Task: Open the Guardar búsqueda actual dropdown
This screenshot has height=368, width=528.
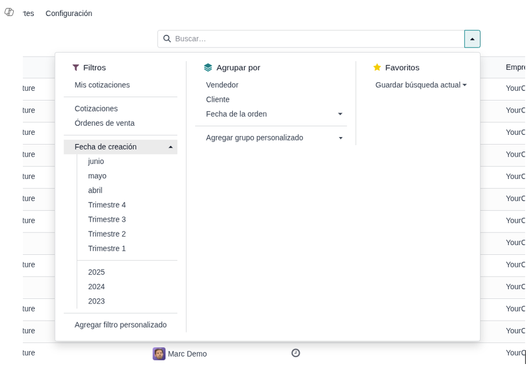Action: point(421,85)
